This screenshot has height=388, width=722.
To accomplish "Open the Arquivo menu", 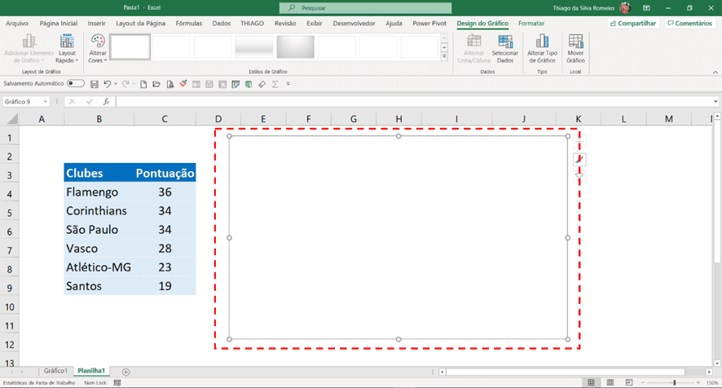I will 17,23.
